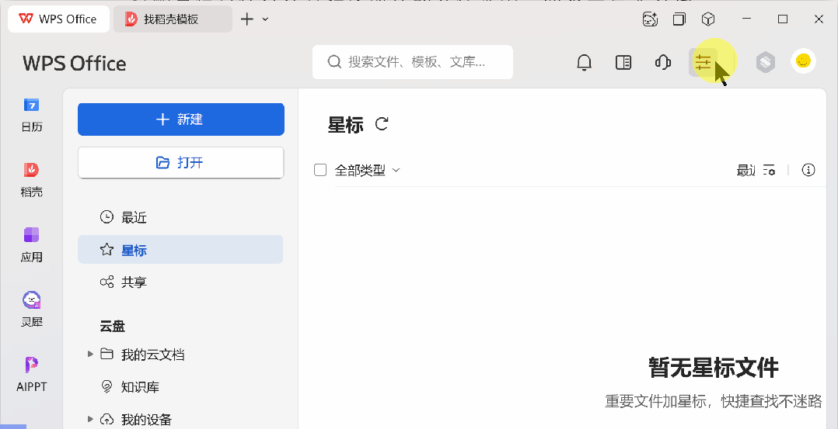Open 日历 calendar in left sidebar
Screen dimensions: 838x429
32,115
